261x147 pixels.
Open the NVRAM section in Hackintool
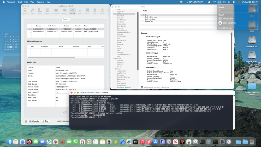[47, 11]
